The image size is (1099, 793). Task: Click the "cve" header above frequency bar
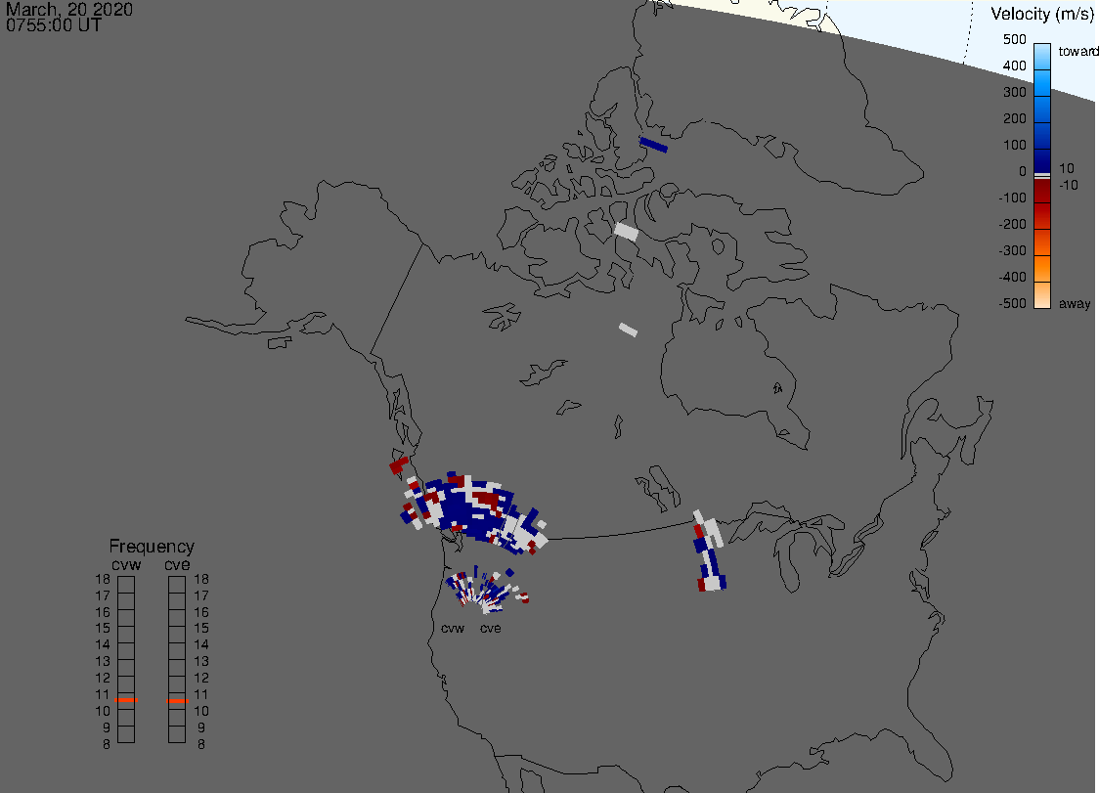coord(177,564)
